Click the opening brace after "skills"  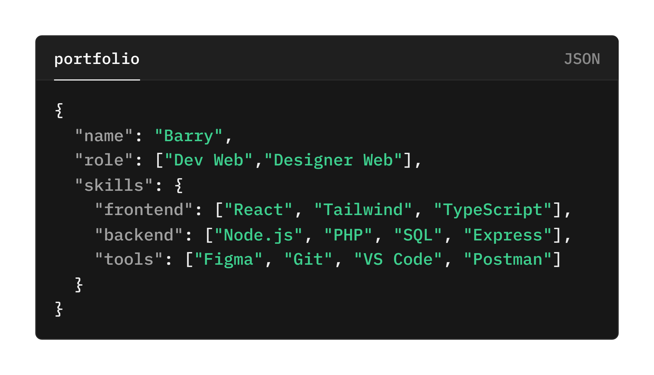tap(179, 186)
